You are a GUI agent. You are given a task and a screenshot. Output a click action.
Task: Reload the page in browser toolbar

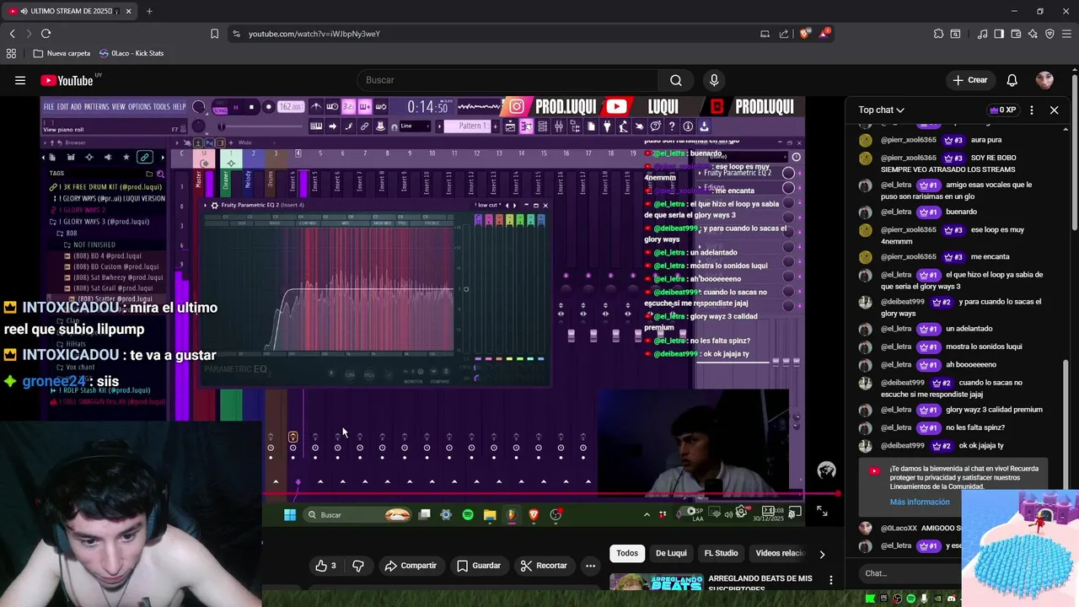coord(46,34)
